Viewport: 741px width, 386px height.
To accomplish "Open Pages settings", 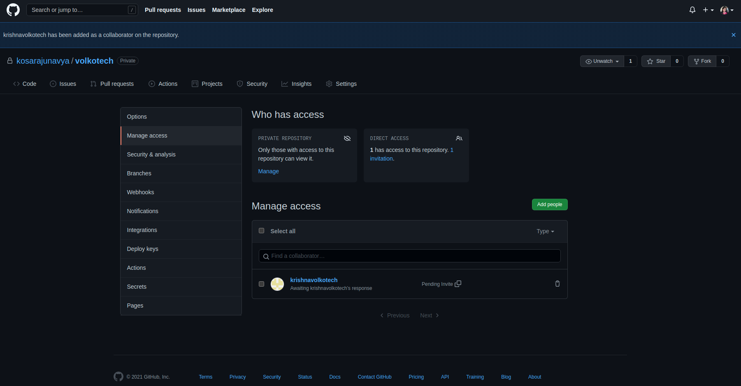I will tap(181, 306).
